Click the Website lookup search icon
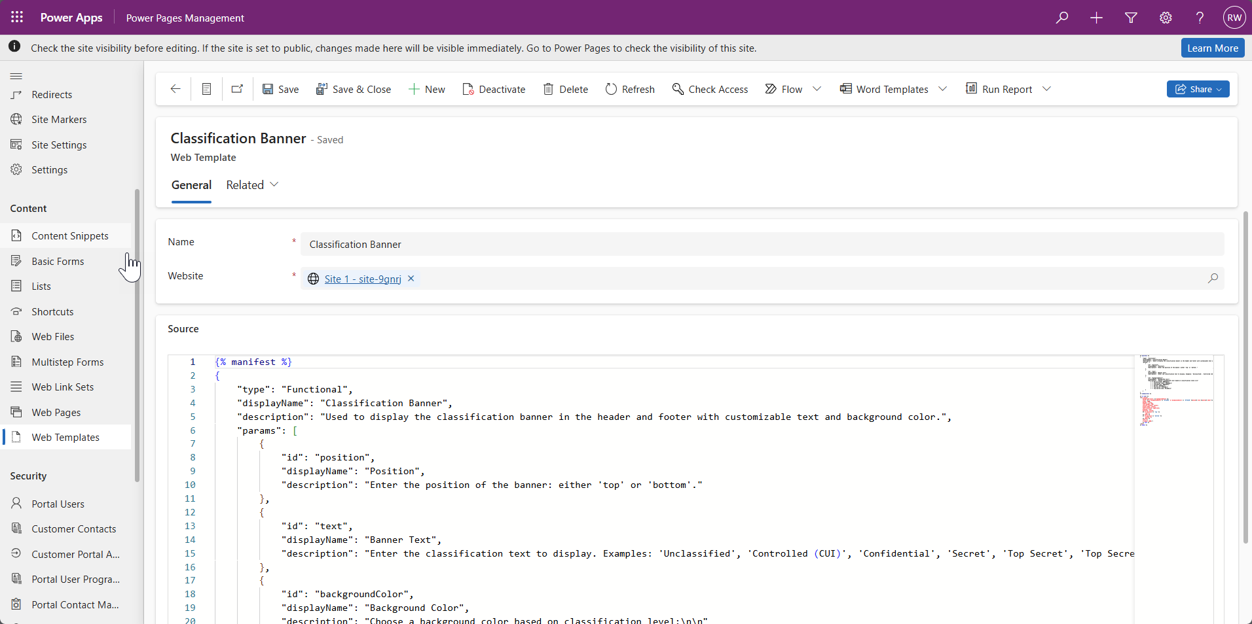1252x624 pixels. click(x=1213, y=278)
